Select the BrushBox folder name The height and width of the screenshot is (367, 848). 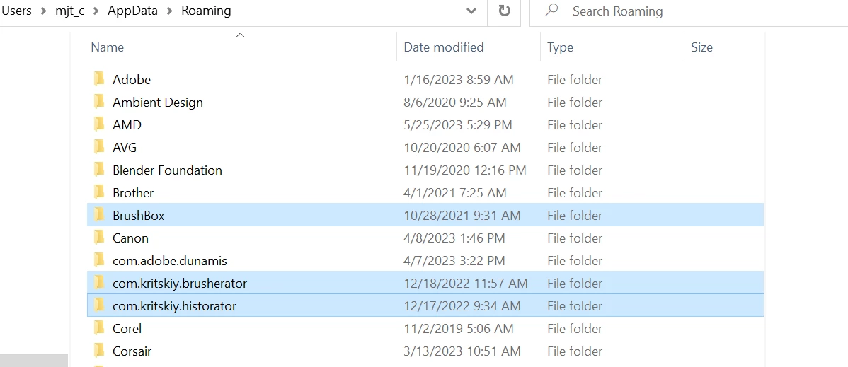tap(139, 215)
